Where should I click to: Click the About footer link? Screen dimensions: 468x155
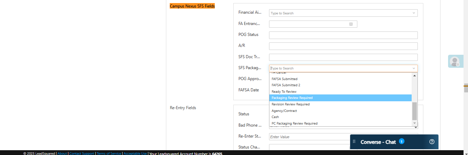coord(62,154)
